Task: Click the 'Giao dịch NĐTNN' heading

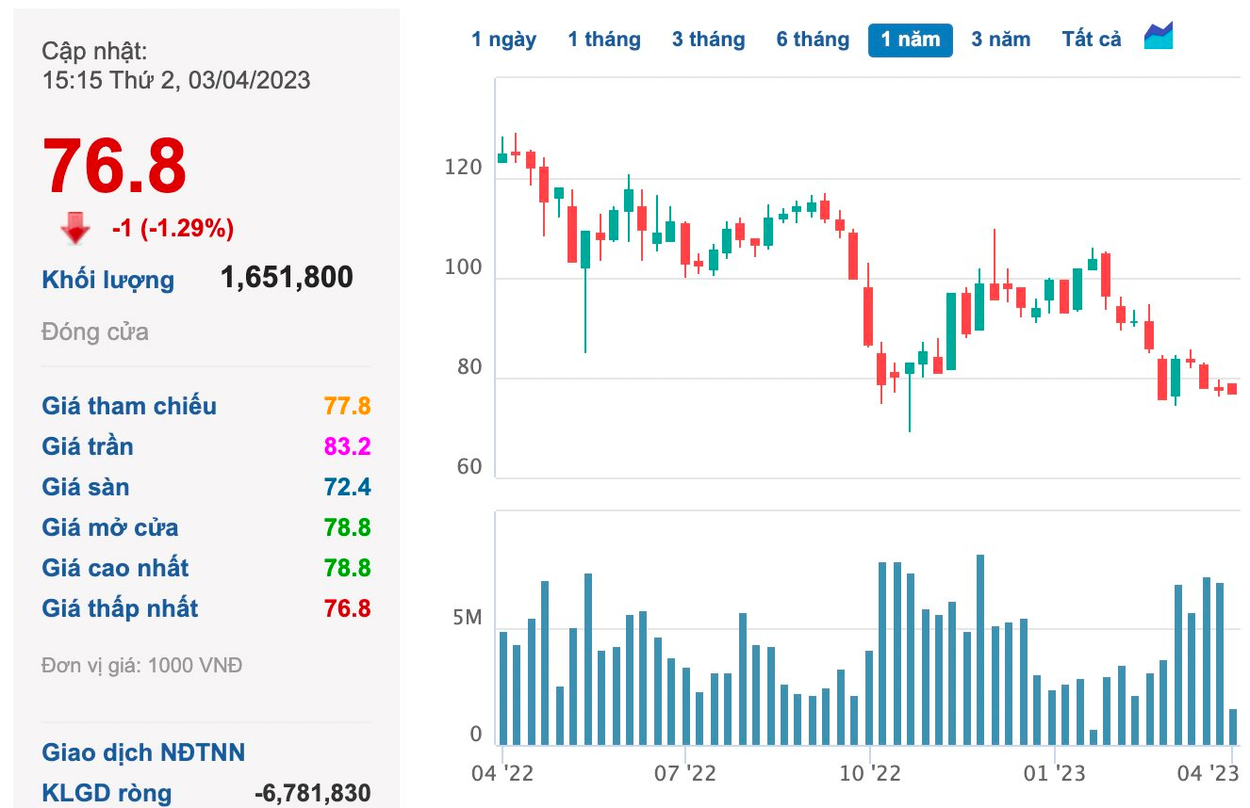Action: pyautogui.click(x=143, y=752)
